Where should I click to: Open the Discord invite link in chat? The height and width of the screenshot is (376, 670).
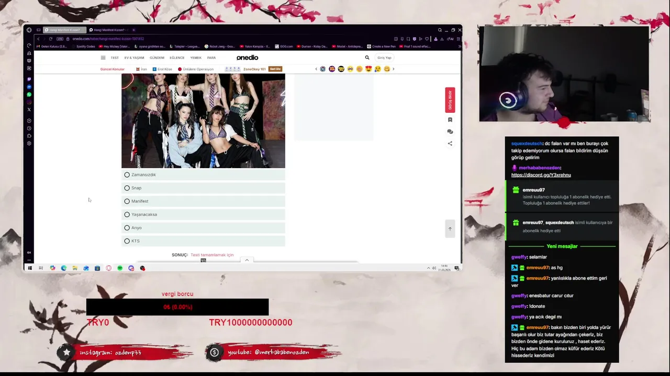(x=541, y=175)
